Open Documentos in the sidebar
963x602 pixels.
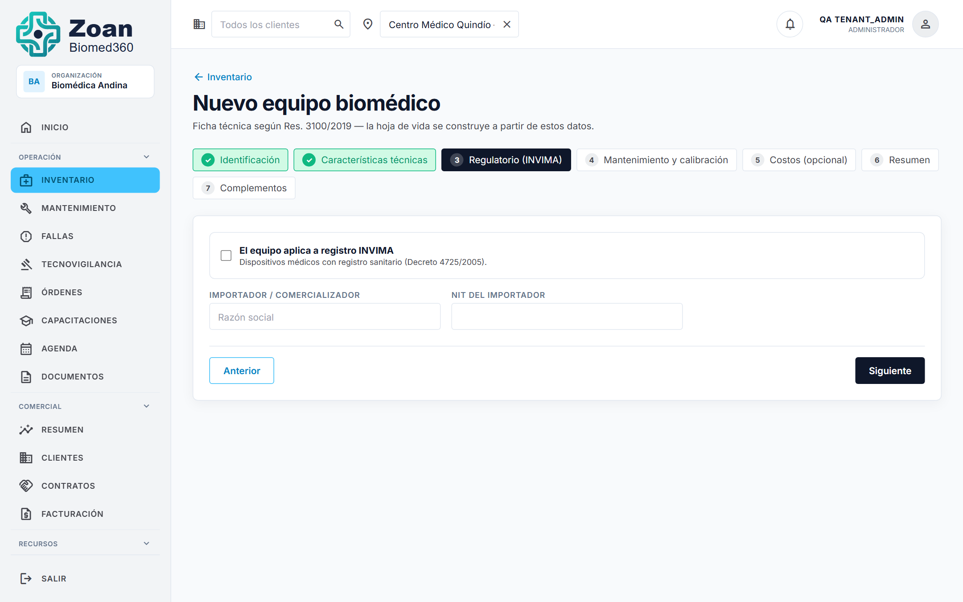point(85,377)
